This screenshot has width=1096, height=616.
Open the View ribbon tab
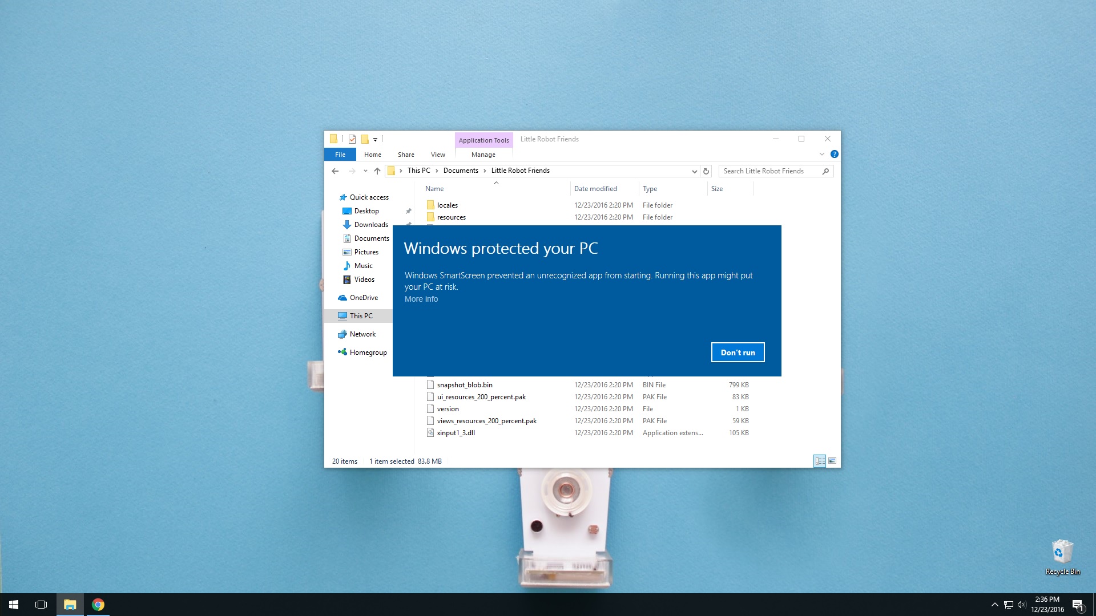[x=438, y=155]
